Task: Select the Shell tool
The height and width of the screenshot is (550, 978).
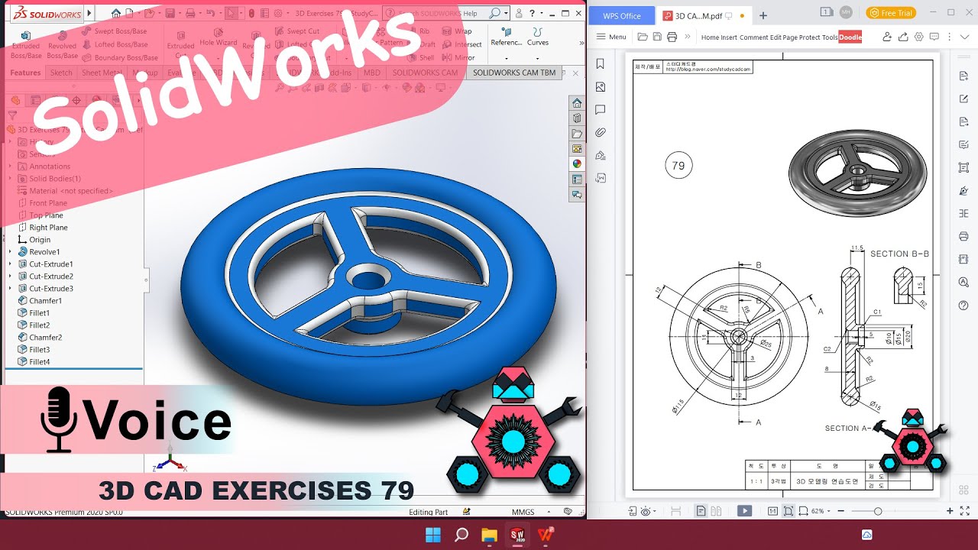Action: tap(421, 57)
